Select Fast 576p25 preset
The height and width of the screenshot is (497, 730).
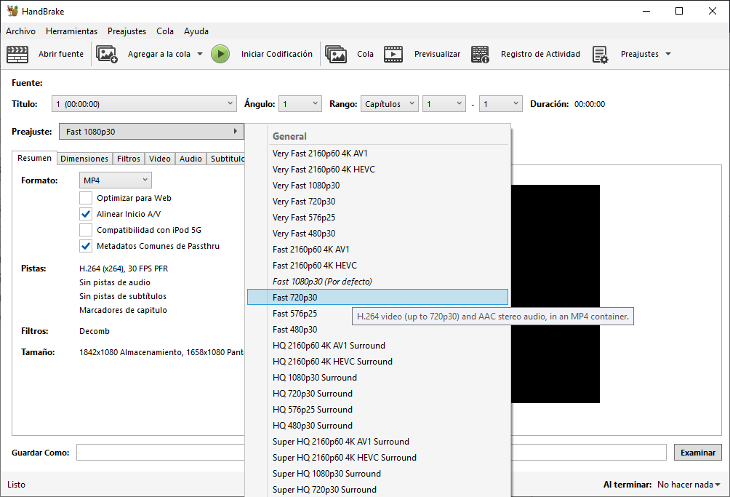point(377,314)
